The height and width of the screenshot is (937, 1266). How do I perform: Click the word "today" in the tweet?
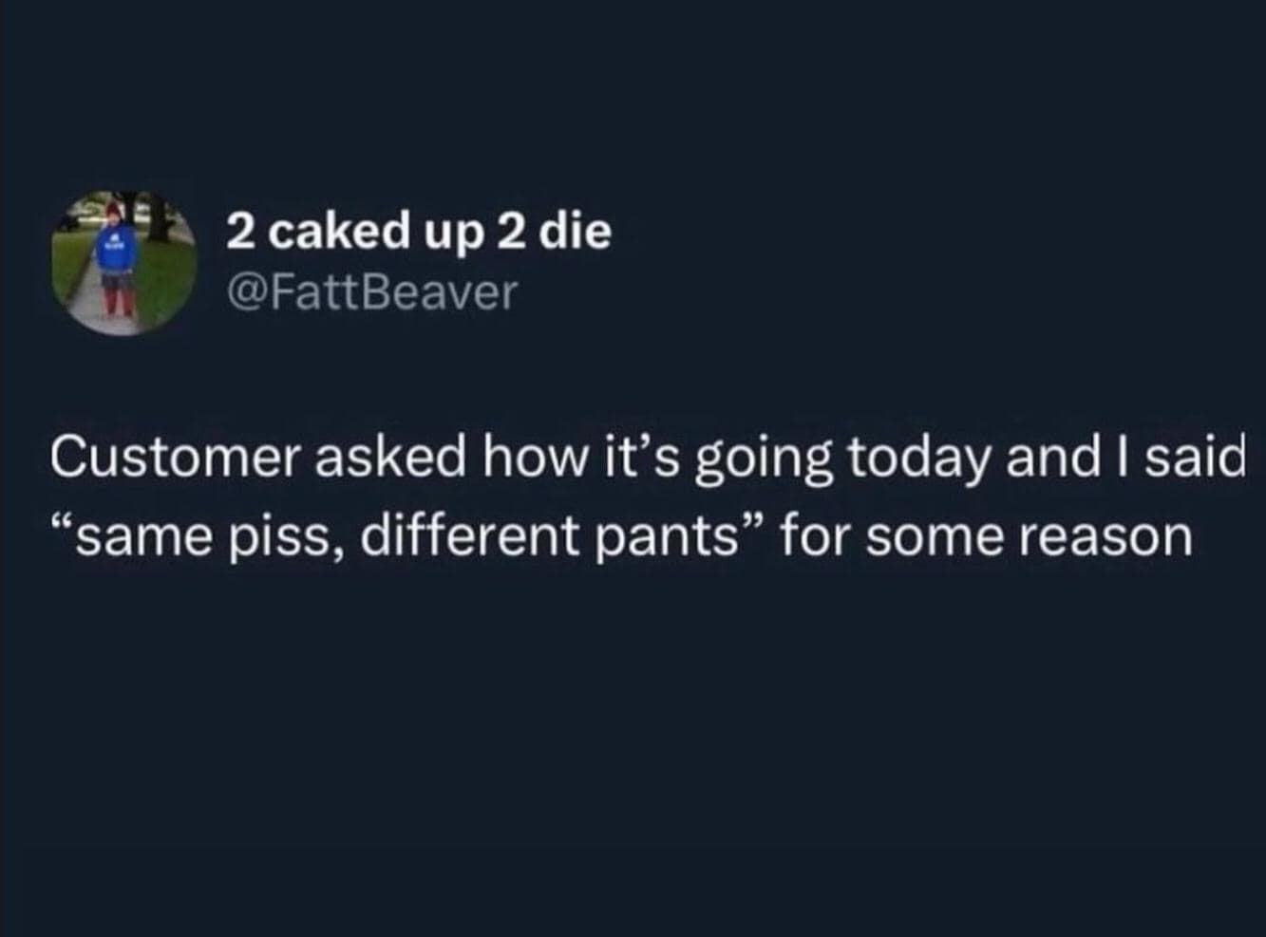coord(918,459)
